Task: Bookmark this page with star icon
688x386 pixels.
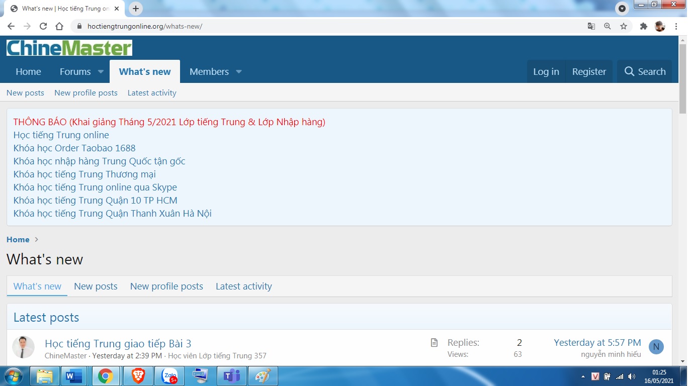Action: pos(624,26)
